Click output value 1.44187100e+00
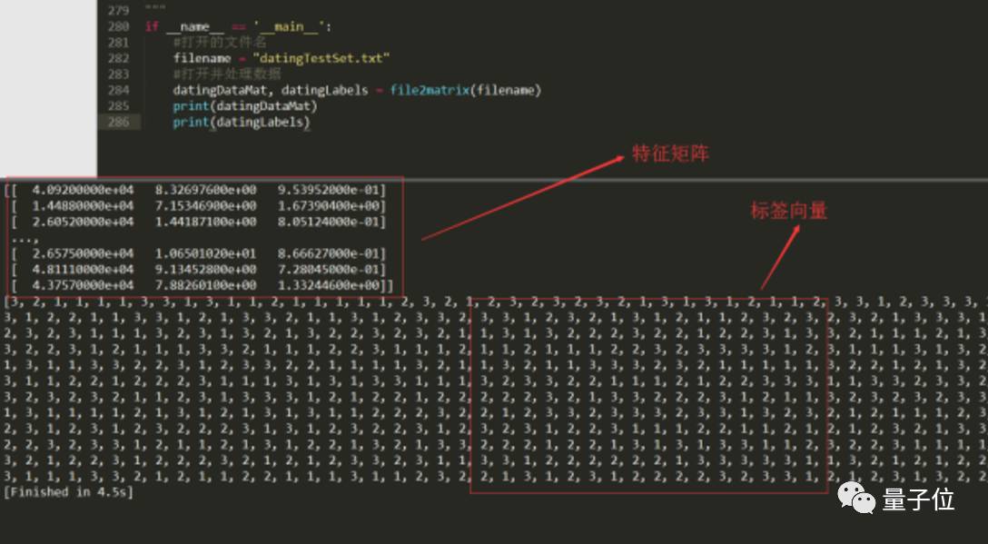 206,222
